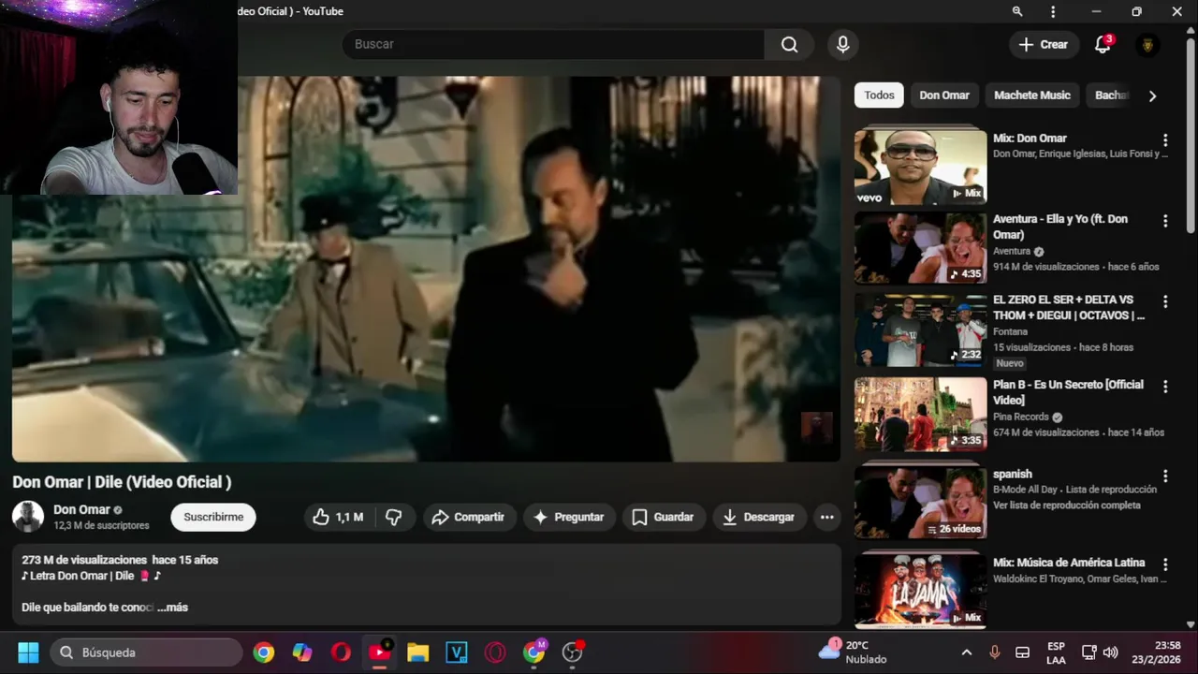Select the Machete Music filter chip
Viewport: 1198px width, 674px height.
click(x=1031, y=95)
